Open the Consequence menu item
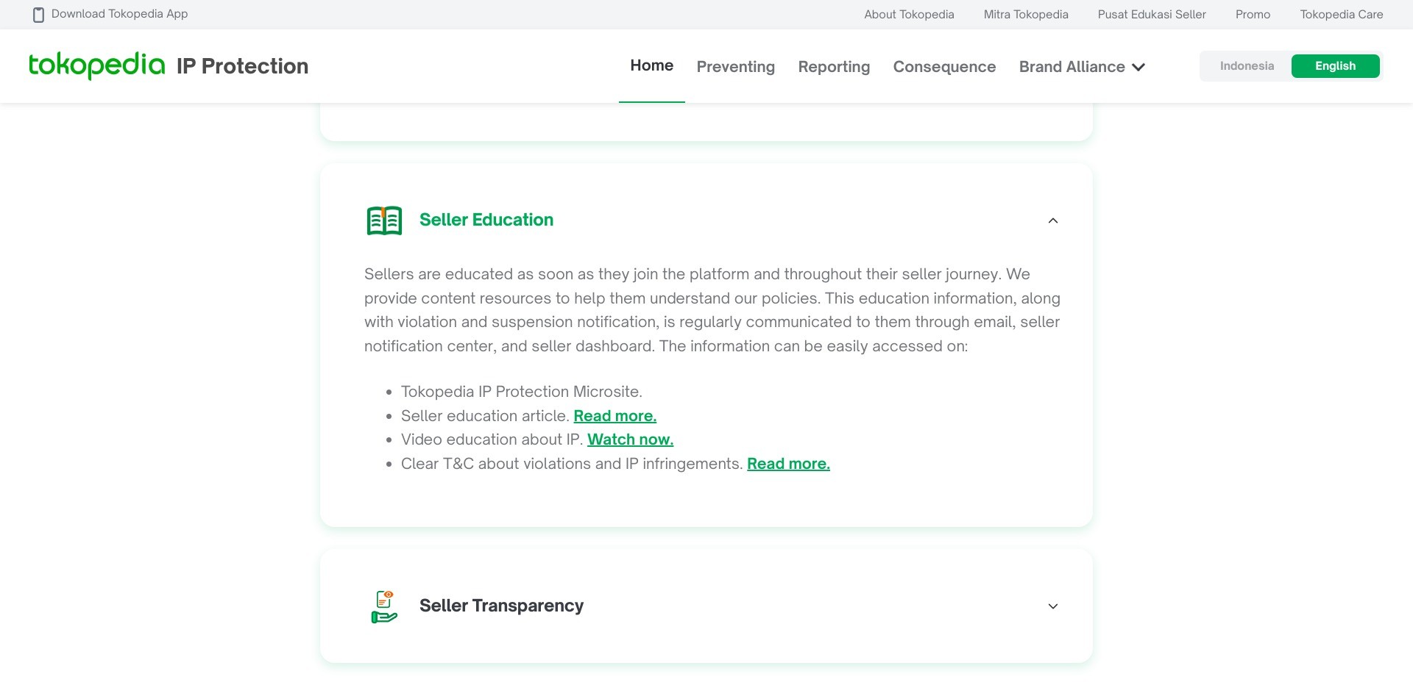1413x685 pixels. [x=944, y=67]
